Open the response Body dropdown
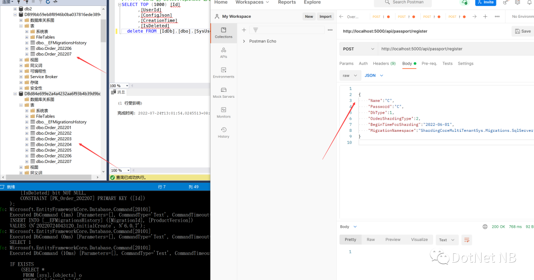The height and width of the screenshot is (280, 534). pyautogui.click(x=348, y=227)
